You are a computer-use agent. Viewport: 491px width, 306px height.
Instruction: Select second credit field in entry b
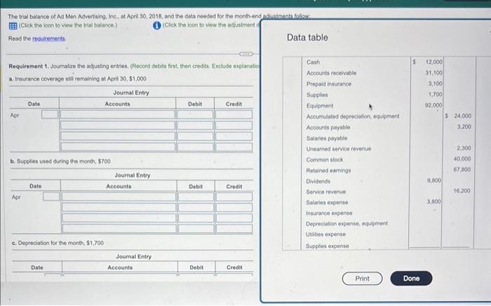click(234, 207)
